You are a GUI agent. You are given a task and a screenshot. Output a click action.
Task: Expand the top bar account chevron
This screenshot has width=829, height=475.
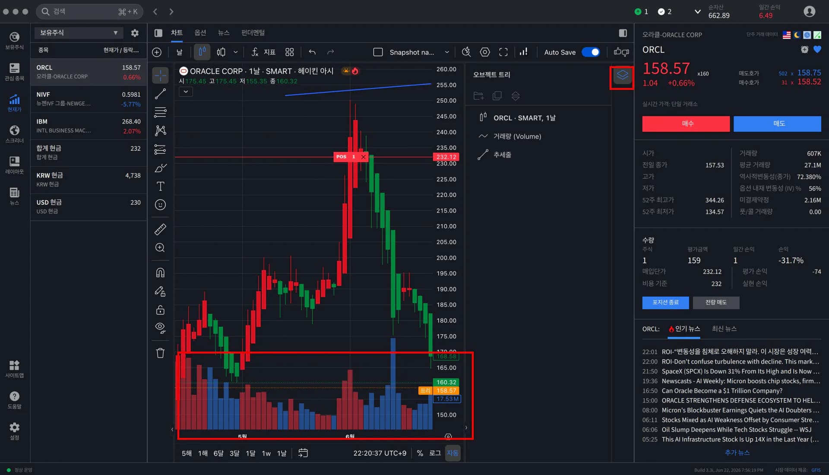click(x=697, y=12)
